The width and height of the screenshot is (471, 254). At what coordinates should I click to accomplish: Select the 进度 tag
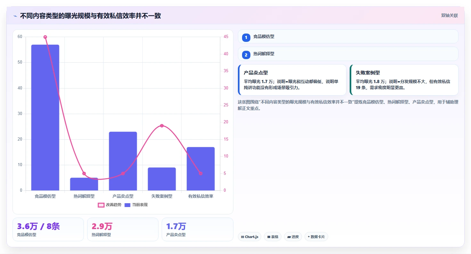tap(293, 237)
